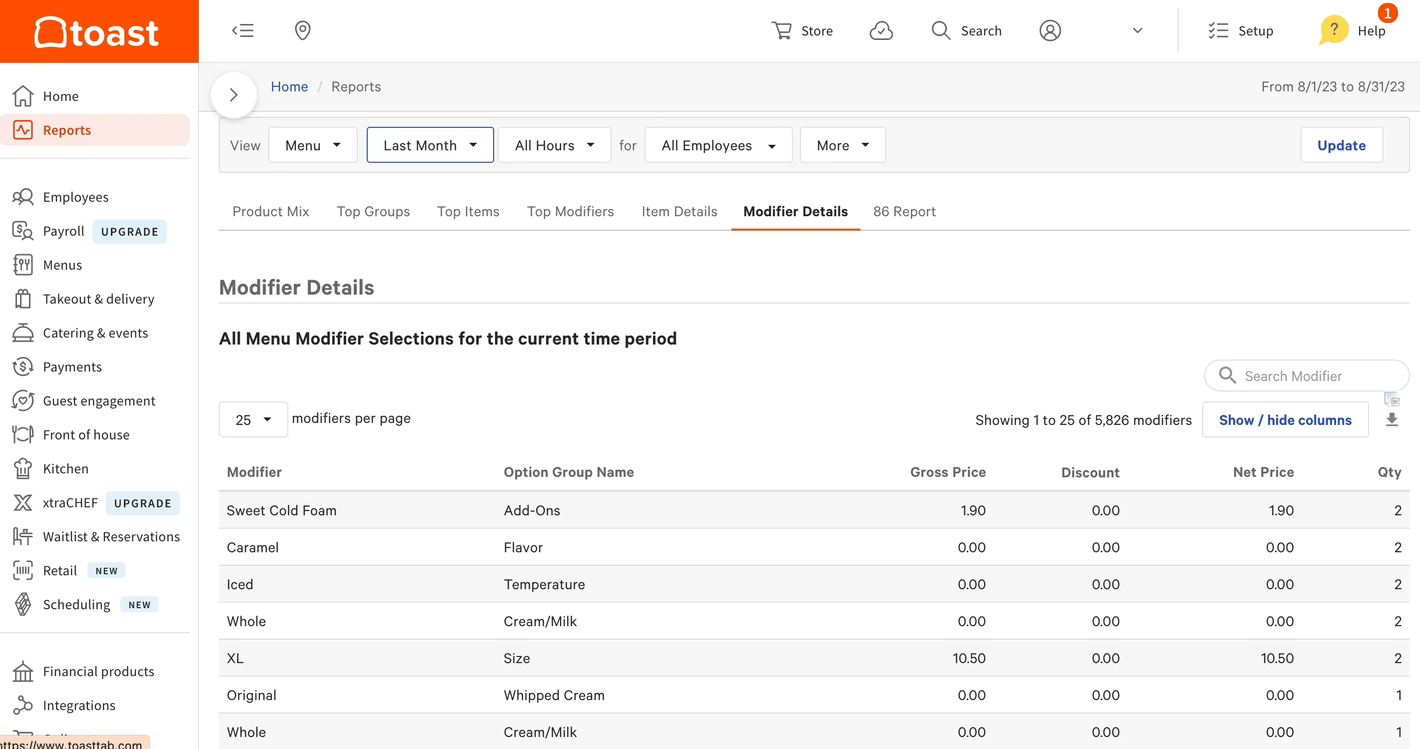Screen dimensions: 1420x749
Task: Open the user account profile icon
Action: click(1050, 30)
